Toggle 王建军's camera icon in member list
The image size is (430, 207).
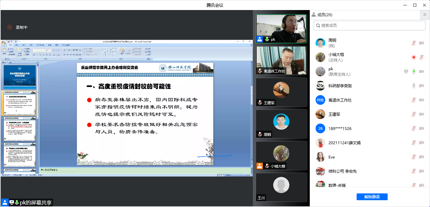coord(421,114)
